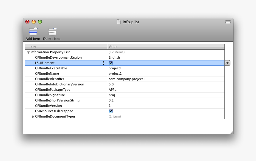Screen dimensions: 256x161
Task: Close the Info.plist window with red button
Action: 27,22
